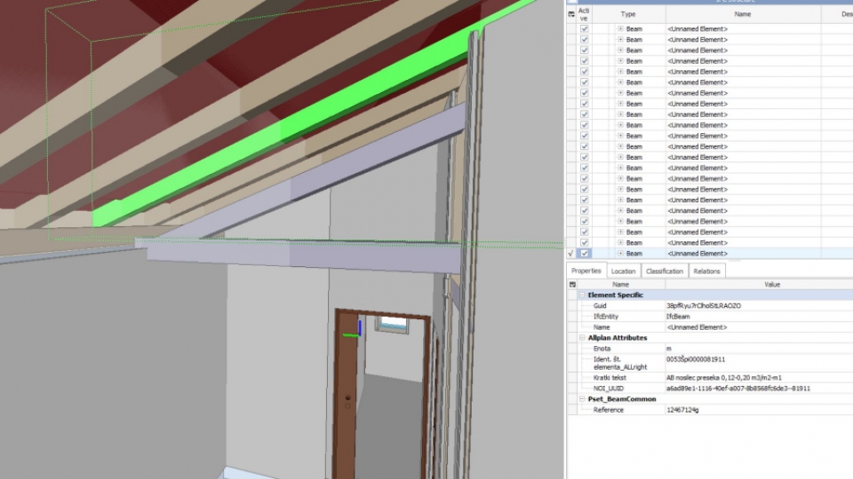853x479 pixels.
Task: Uncheck Active checkbox of the selected last Beam
Action: click(x=584, y=254)
